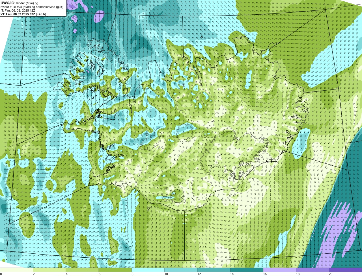
Task: Click the legend scale label '20'
Action: pyautogui.click(x=331, y=274)
